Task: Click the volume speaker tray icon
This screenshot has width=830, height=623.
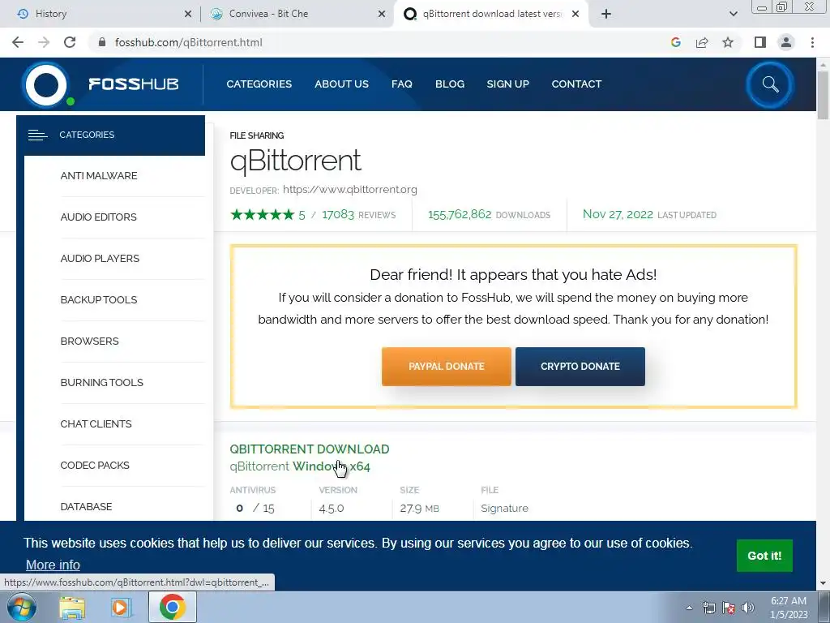Action: point(748,608)
